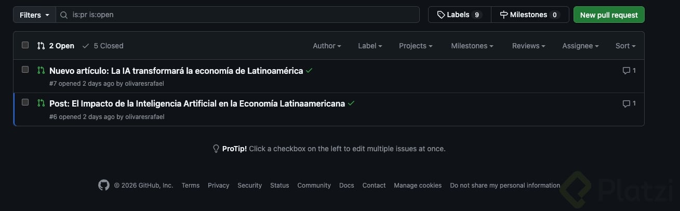680x211 pixels.
Task: Select the checkbox for the Impacto de la Inteligencia post
Action: coord(25,102)
